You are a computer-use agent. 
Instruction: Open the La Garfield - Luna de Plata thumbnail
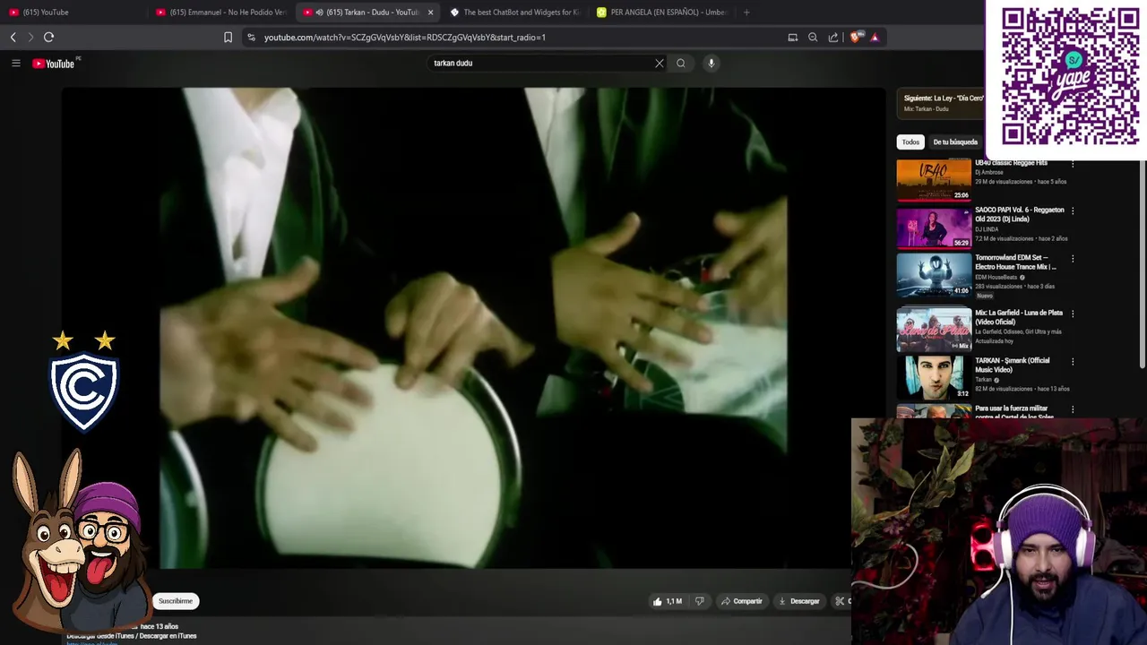click(934, 330)
